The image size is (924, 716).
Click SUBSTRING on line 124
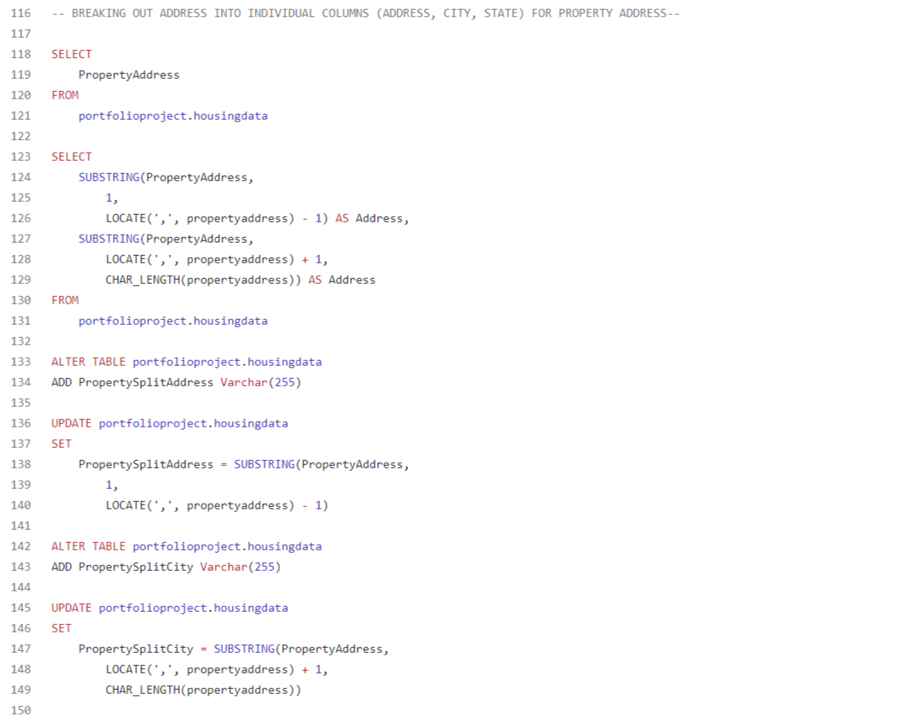(x=109, y=177)
